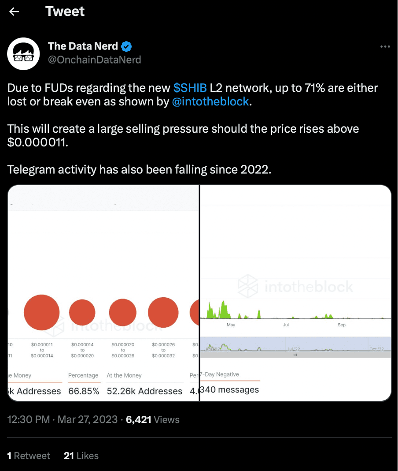The height and width of the screenshot is (471, 398).
Task: Click the Tweet header title
Action: pos(65,11)
